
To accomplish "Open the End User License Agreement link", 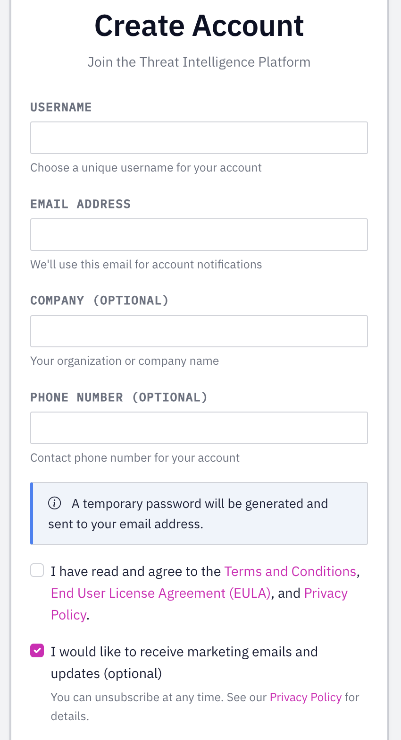I will 160,593.
